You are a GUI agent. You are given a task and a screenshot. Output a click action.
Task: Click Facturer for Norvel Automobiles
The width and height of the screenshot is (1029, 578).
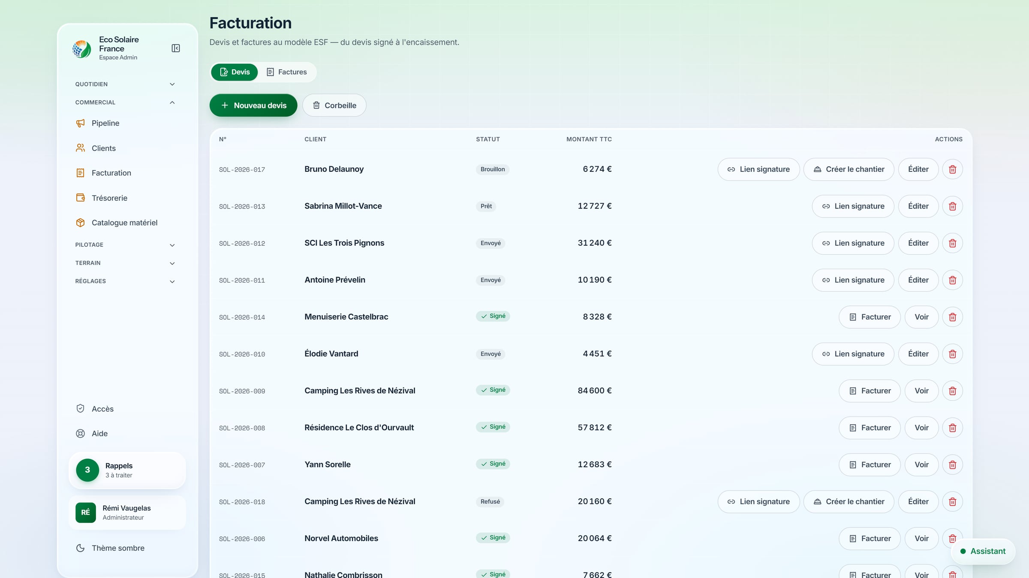[870, 539]
